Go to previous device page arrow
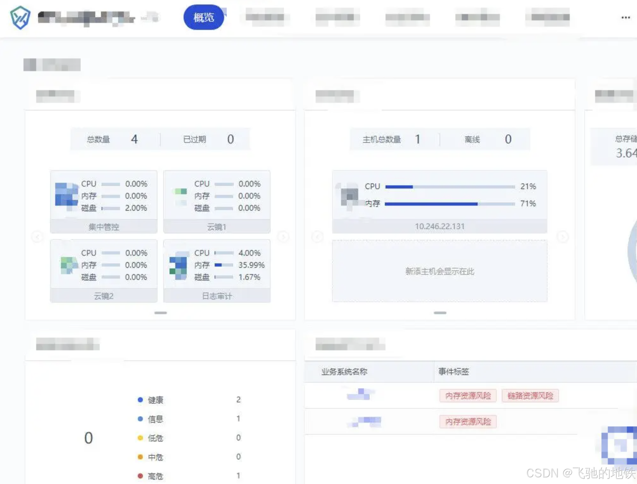The image size is (637, 484). pyautogui.click(x=37, y=237)
